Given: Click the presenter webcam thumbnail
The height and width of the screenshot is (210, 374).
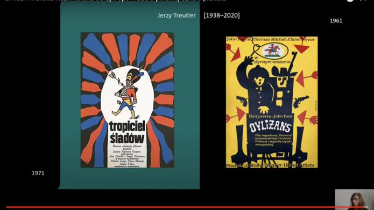Looking at the screenshot, I should pyautogui.click(x=355, y=199).
